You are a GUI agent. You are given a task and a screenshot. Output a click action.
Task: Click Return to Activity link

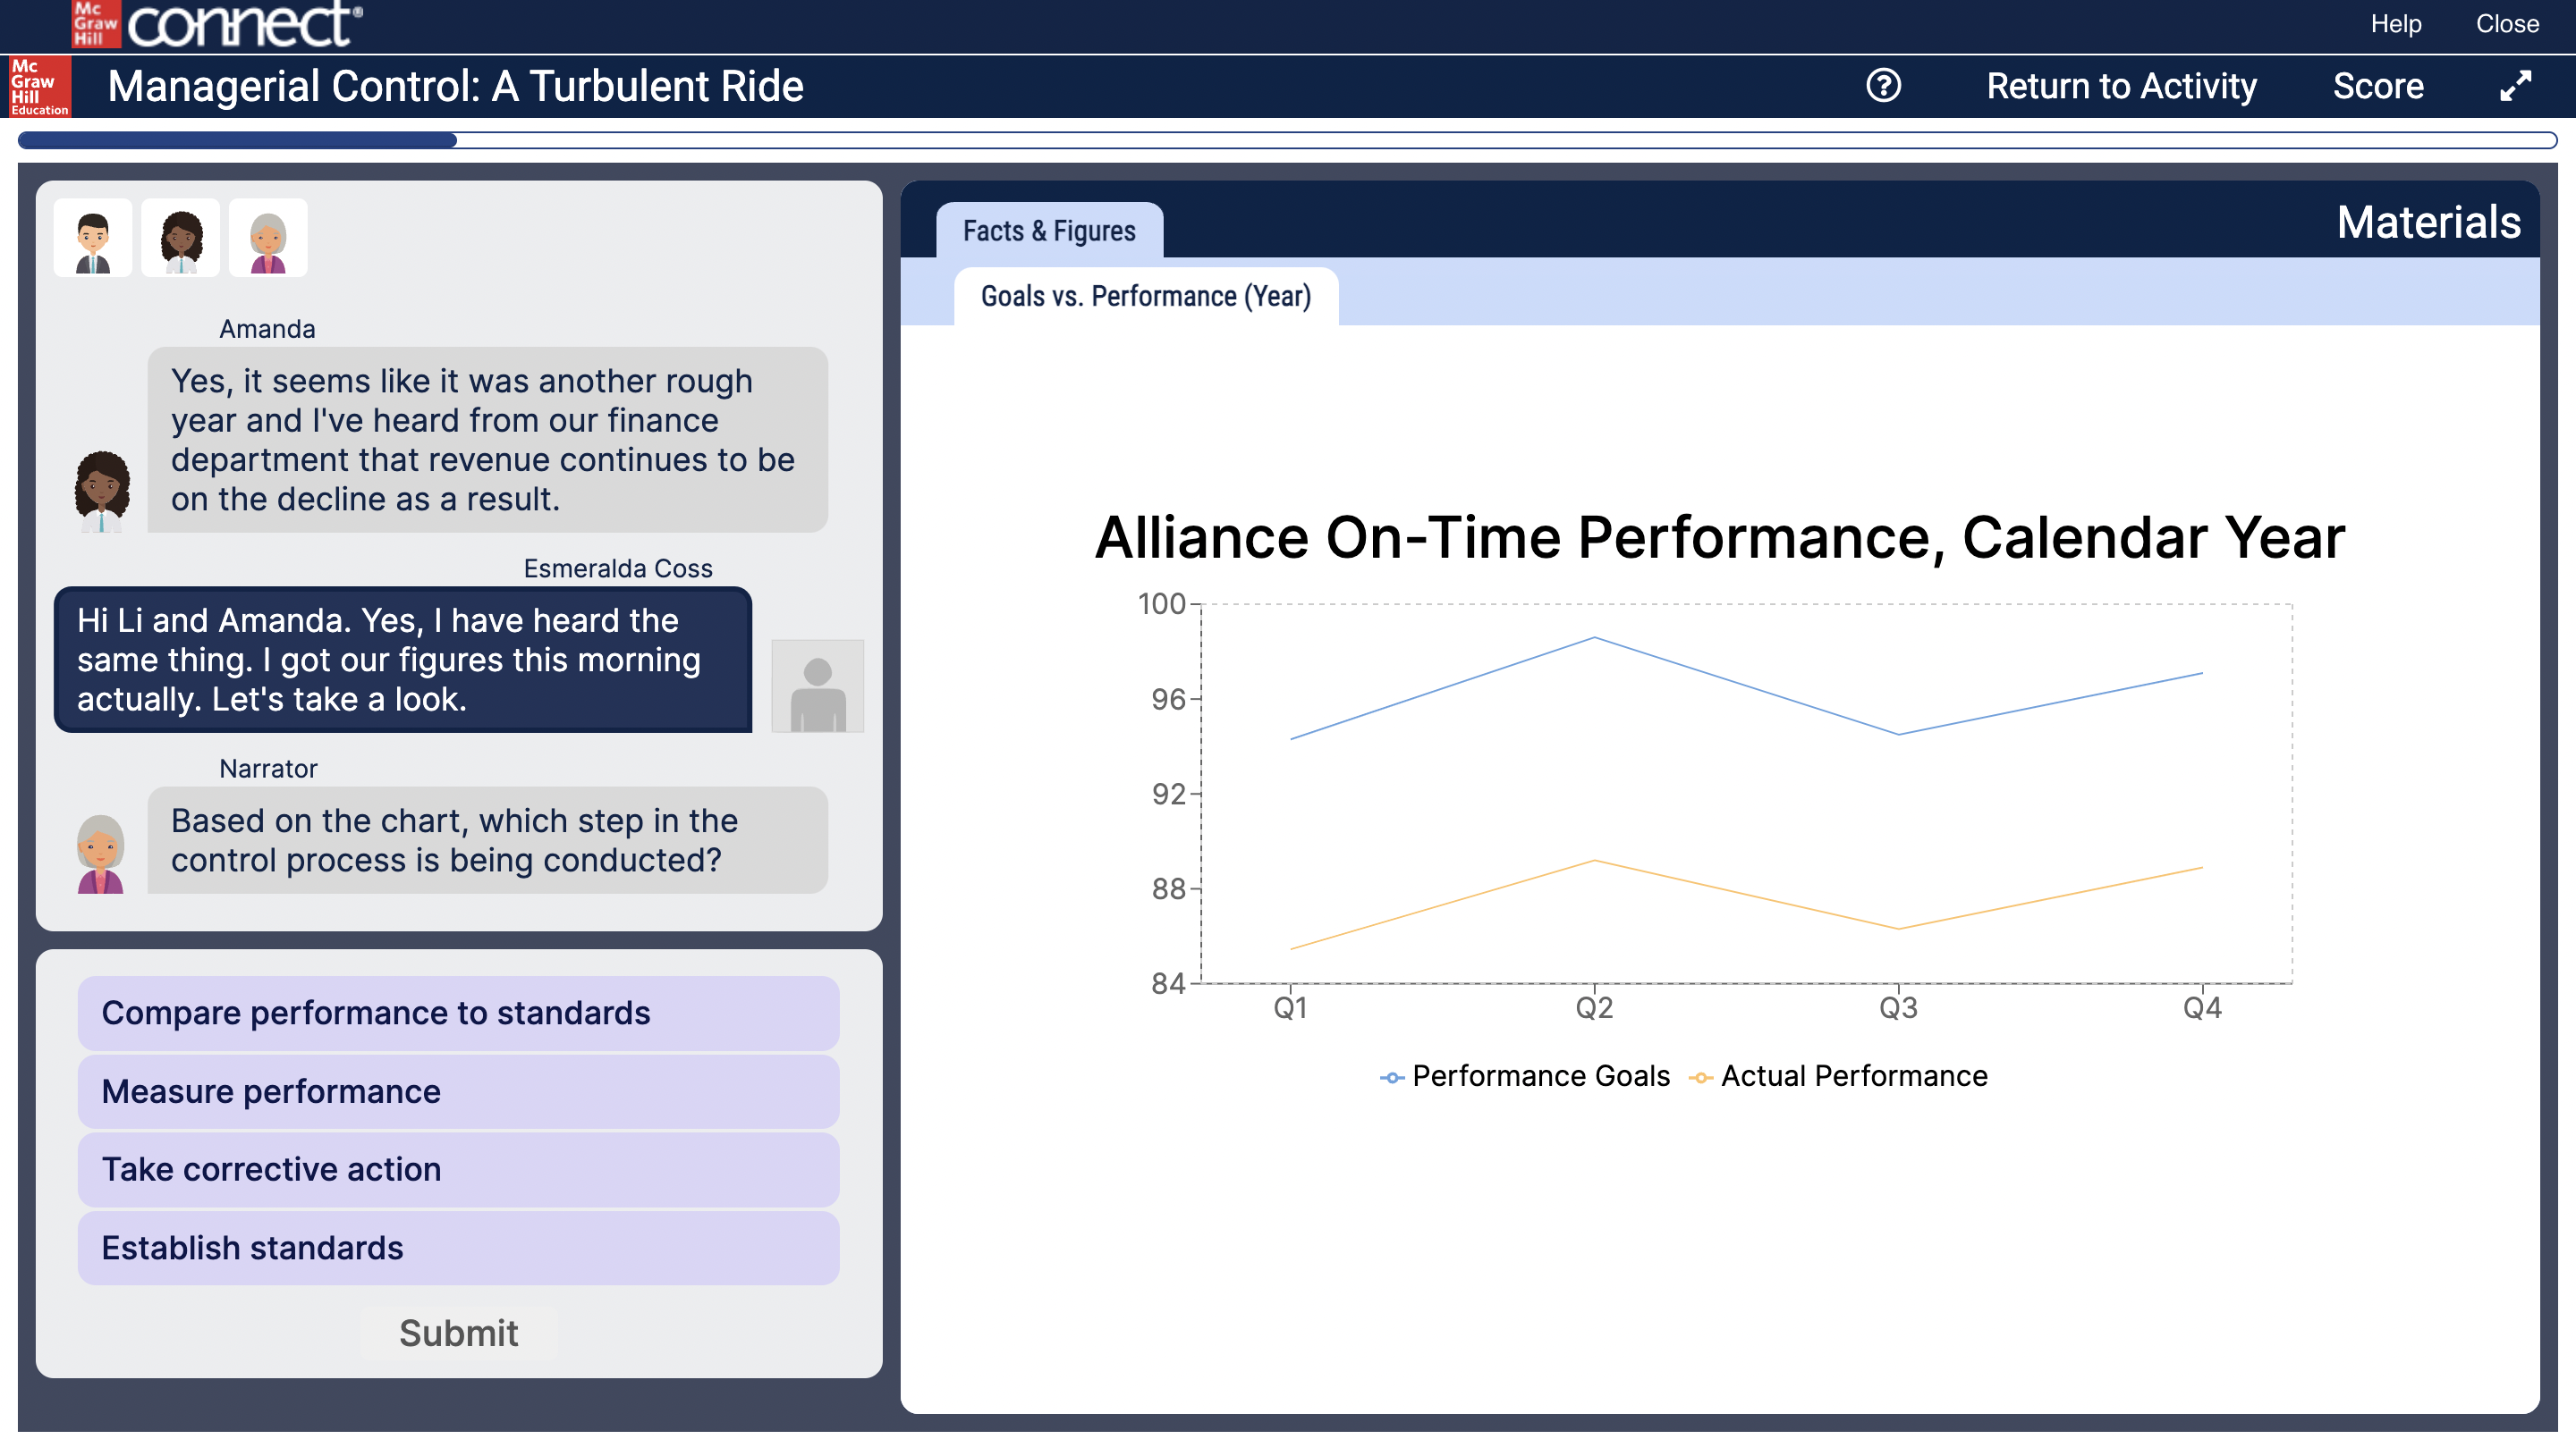tap(2120, 86)
